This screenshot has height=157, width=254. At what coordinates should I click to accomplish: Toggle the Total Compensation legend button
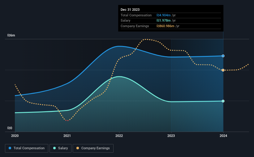tap(27, 148)
